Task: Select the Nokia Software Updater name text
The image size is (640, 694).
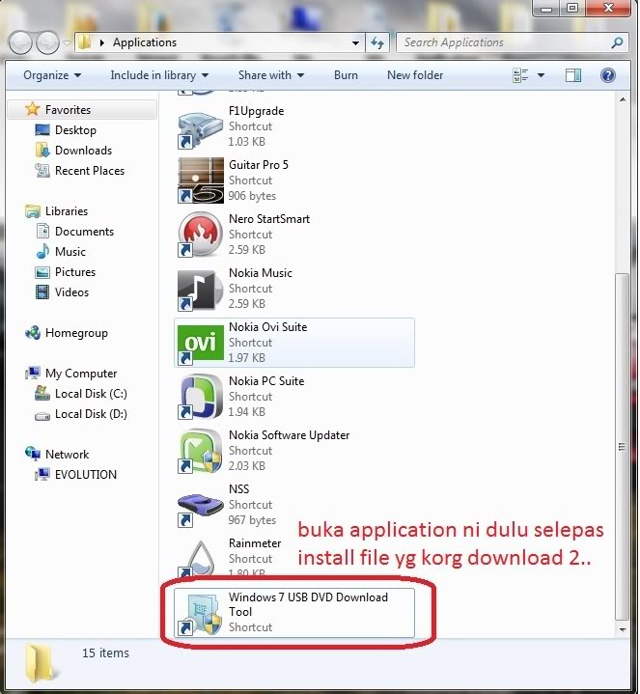Action: click(x=289, y=435)
